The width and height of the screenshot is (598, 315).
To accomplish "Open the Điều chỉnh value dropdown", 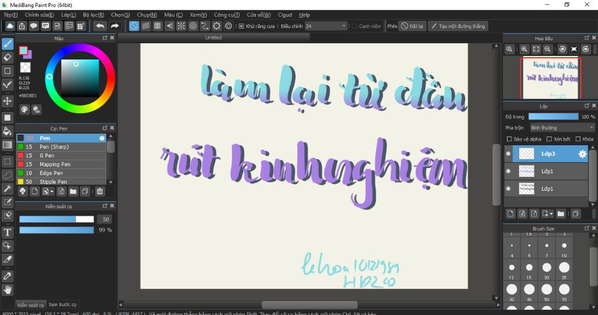I will 326,26.
